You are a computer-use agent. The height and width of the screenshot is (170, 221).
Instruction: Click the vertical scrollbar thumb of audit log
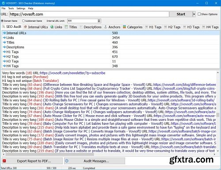(218, 115)
